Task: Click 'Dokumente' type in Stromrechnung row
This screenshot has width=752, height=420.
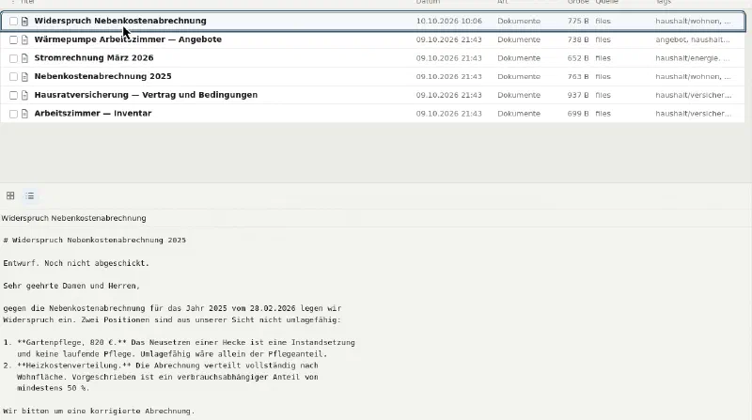Action: [519, 58]
